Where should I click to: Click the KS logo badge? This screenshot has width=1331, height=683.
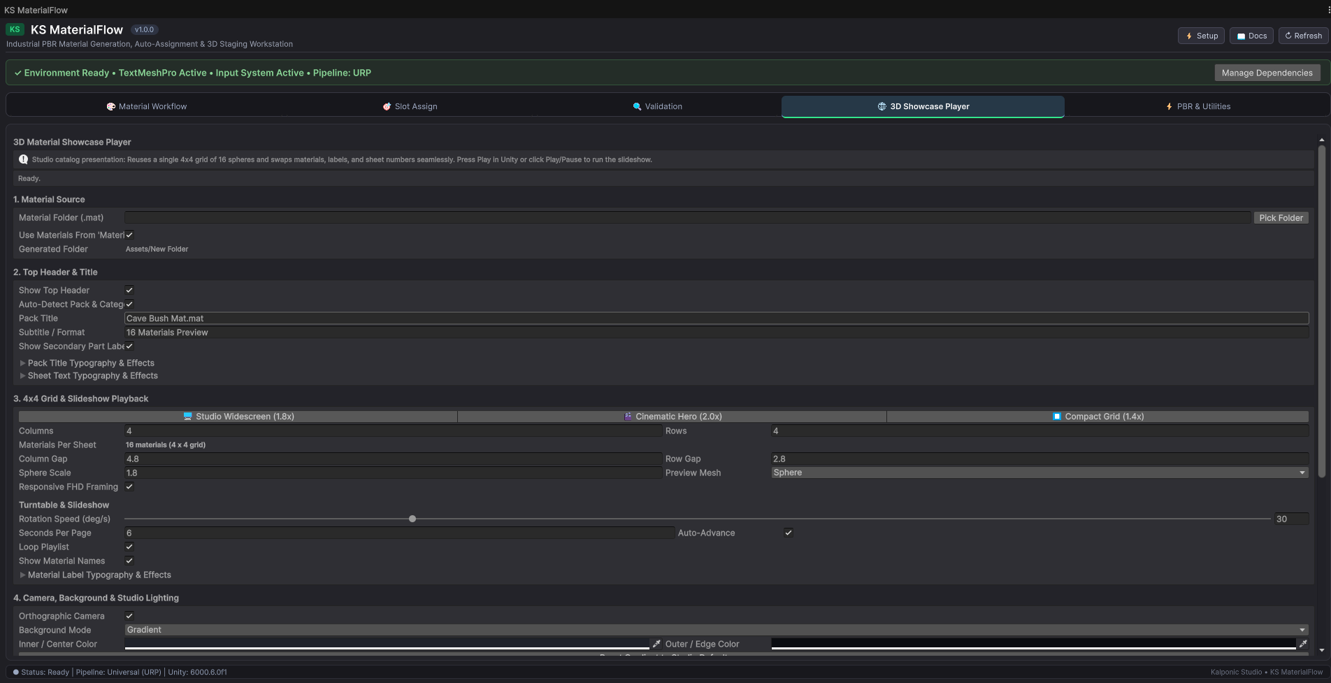click(15, 29)
